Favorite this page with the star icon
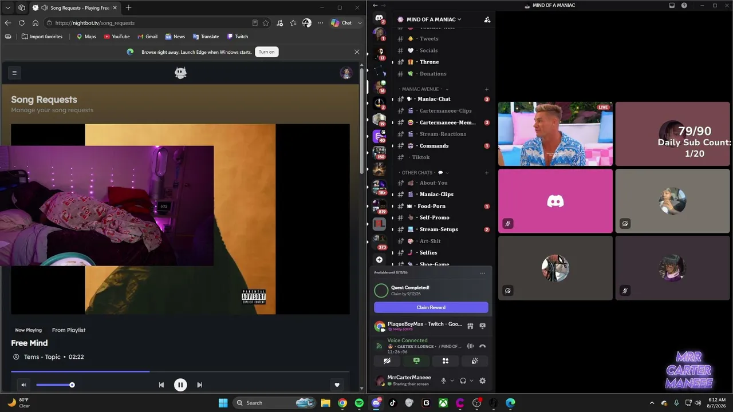The width and height of the screenshot is (733, 412). [266, 23]
